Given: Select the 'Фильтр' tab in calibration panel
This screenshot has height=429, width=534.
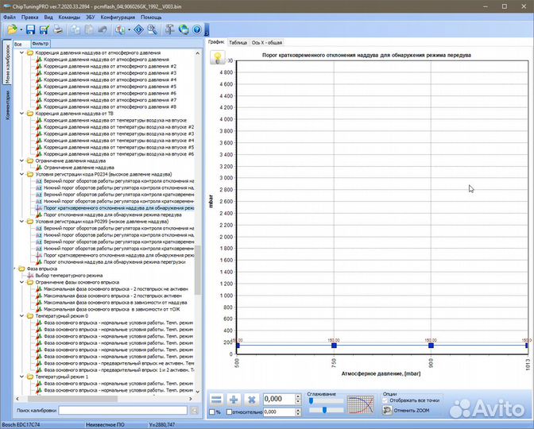Looking at the screenshot, I should point(40,43).
